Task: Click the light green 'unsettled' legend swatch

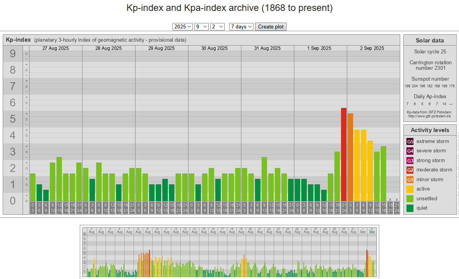Action: (410, 199)
